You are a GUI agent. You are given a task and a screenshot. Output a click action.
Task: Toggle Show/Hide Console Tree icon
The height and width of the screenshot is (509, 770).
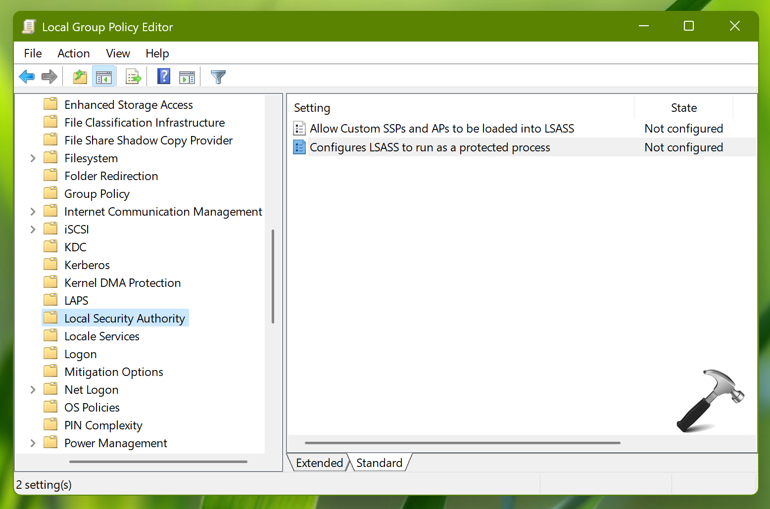coord(104,77)
